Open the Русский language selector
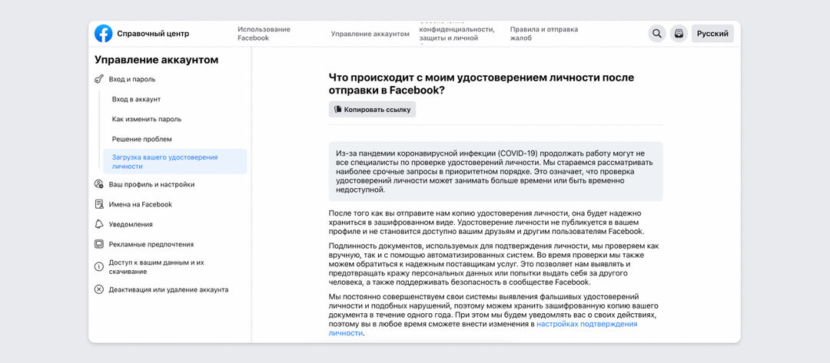 click(712, 33)
